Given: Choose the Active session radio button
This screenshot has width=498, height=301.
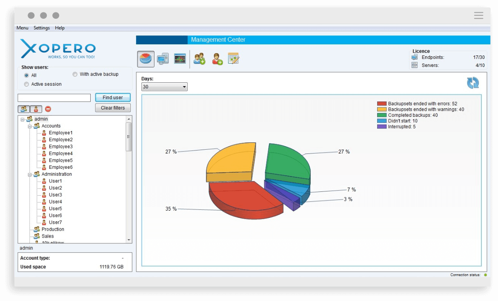Looking at the screenshot, I should tap(26, 84).
